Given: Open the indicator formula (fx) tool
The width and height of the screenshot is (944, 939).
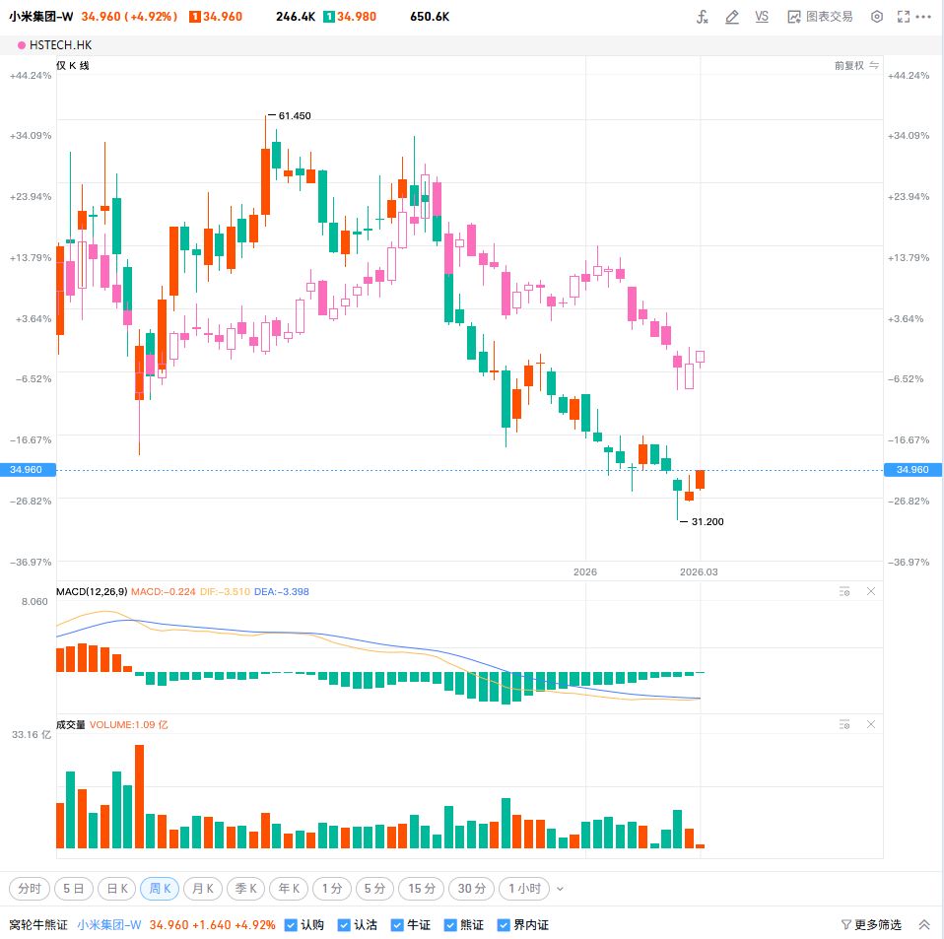Looking at the screenshot, I should pyautogui.click(x=702, y=17).
